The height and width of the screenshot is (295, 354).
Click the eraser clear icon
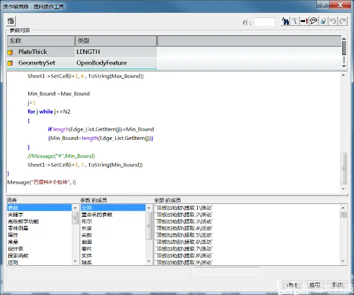point(323,21)
